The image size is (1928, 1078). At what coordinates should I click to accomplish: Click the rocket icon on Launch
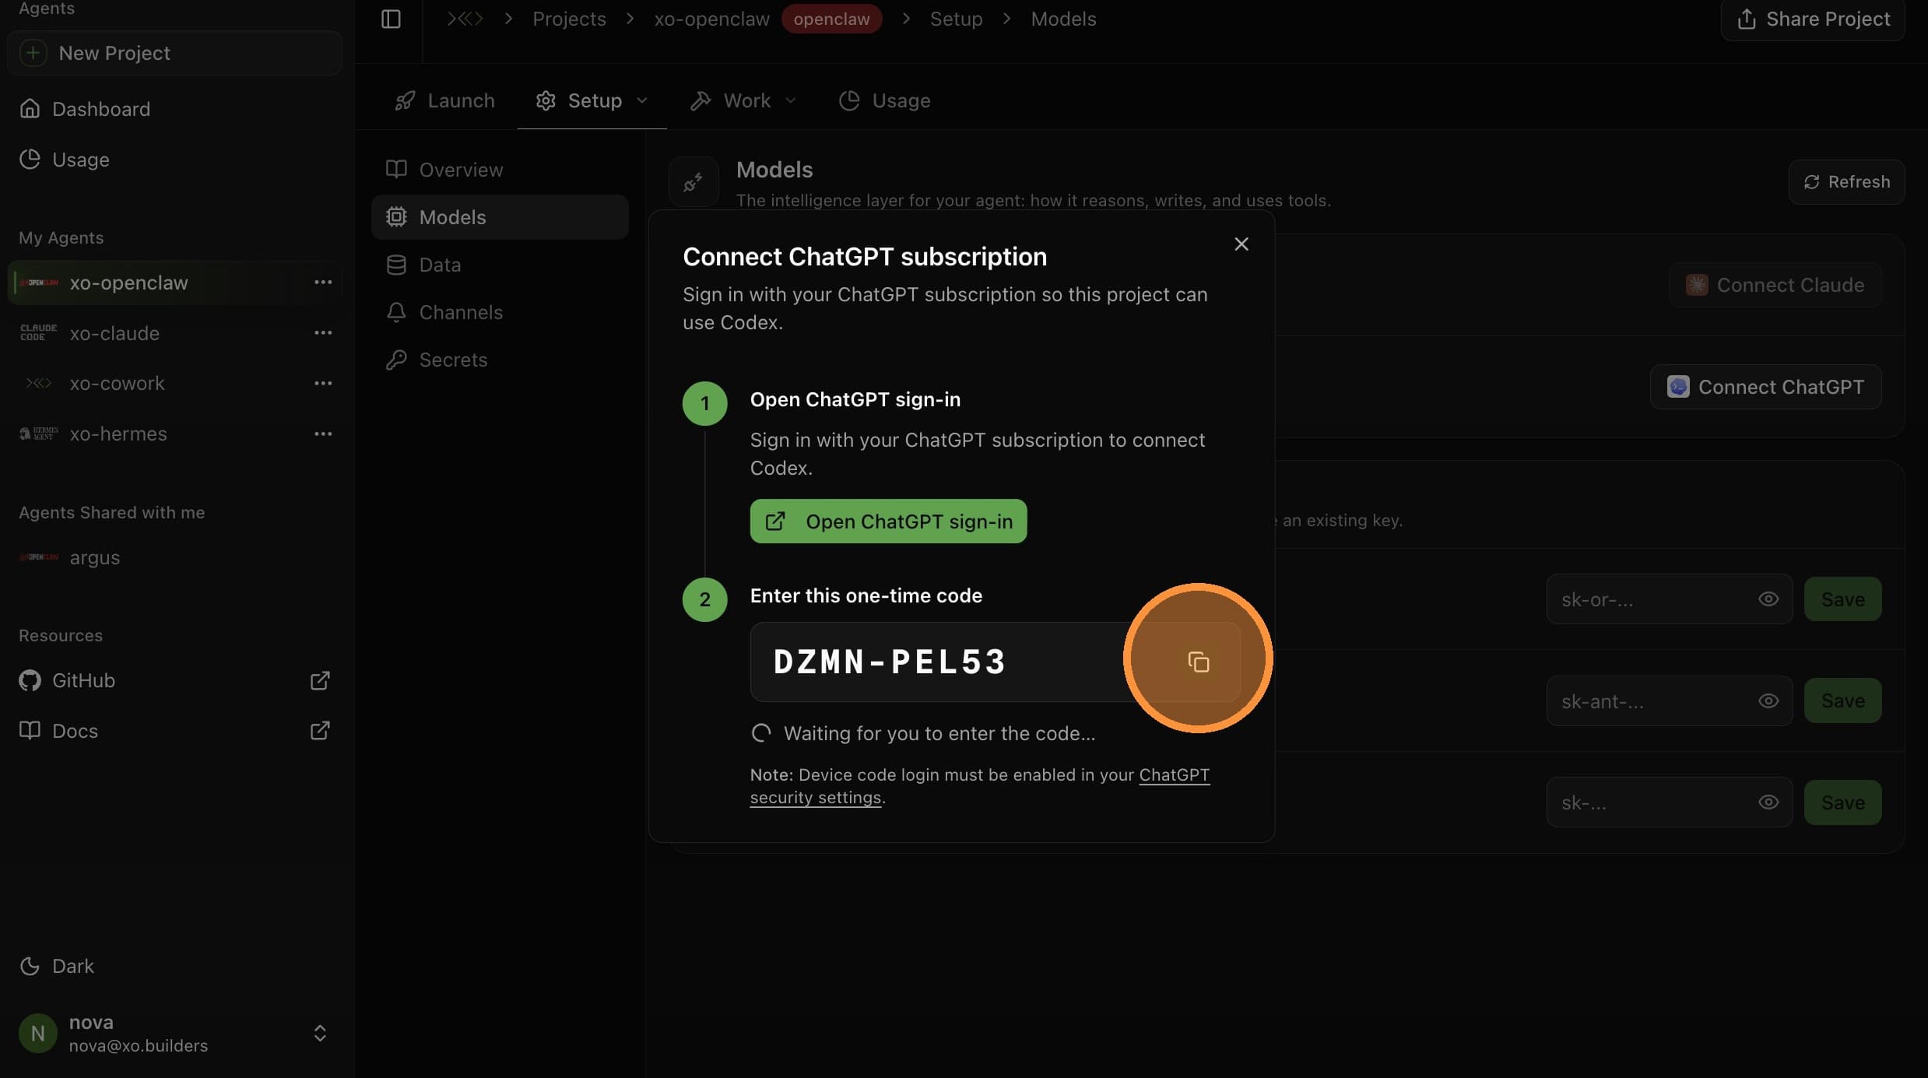click(x=405, y=100)
